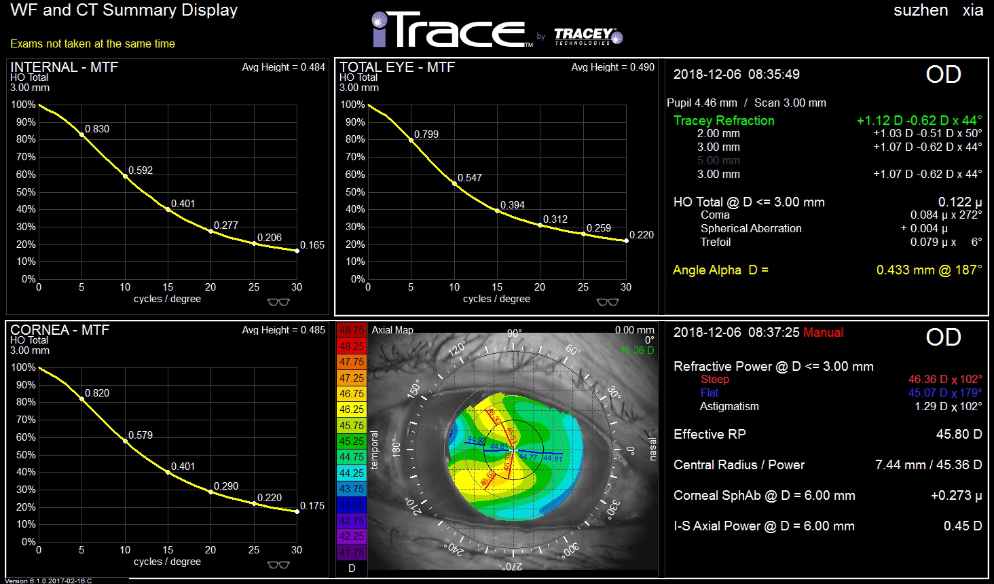Click 'Avg Height = 0.490' label
The width and height of the screenshot is (994, 584).
612,67
